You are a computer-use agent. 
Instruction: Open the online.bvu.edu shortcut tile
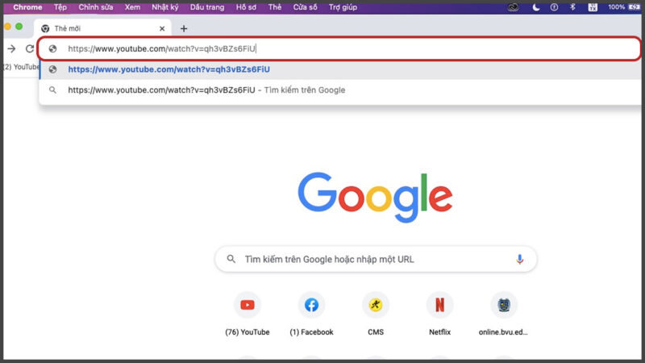coord(504,305)
